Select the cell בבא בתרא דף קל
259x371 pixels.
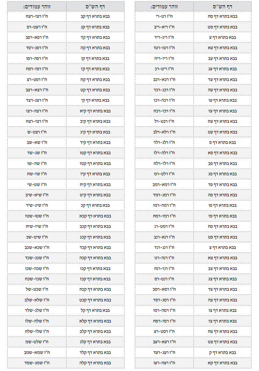95,310
